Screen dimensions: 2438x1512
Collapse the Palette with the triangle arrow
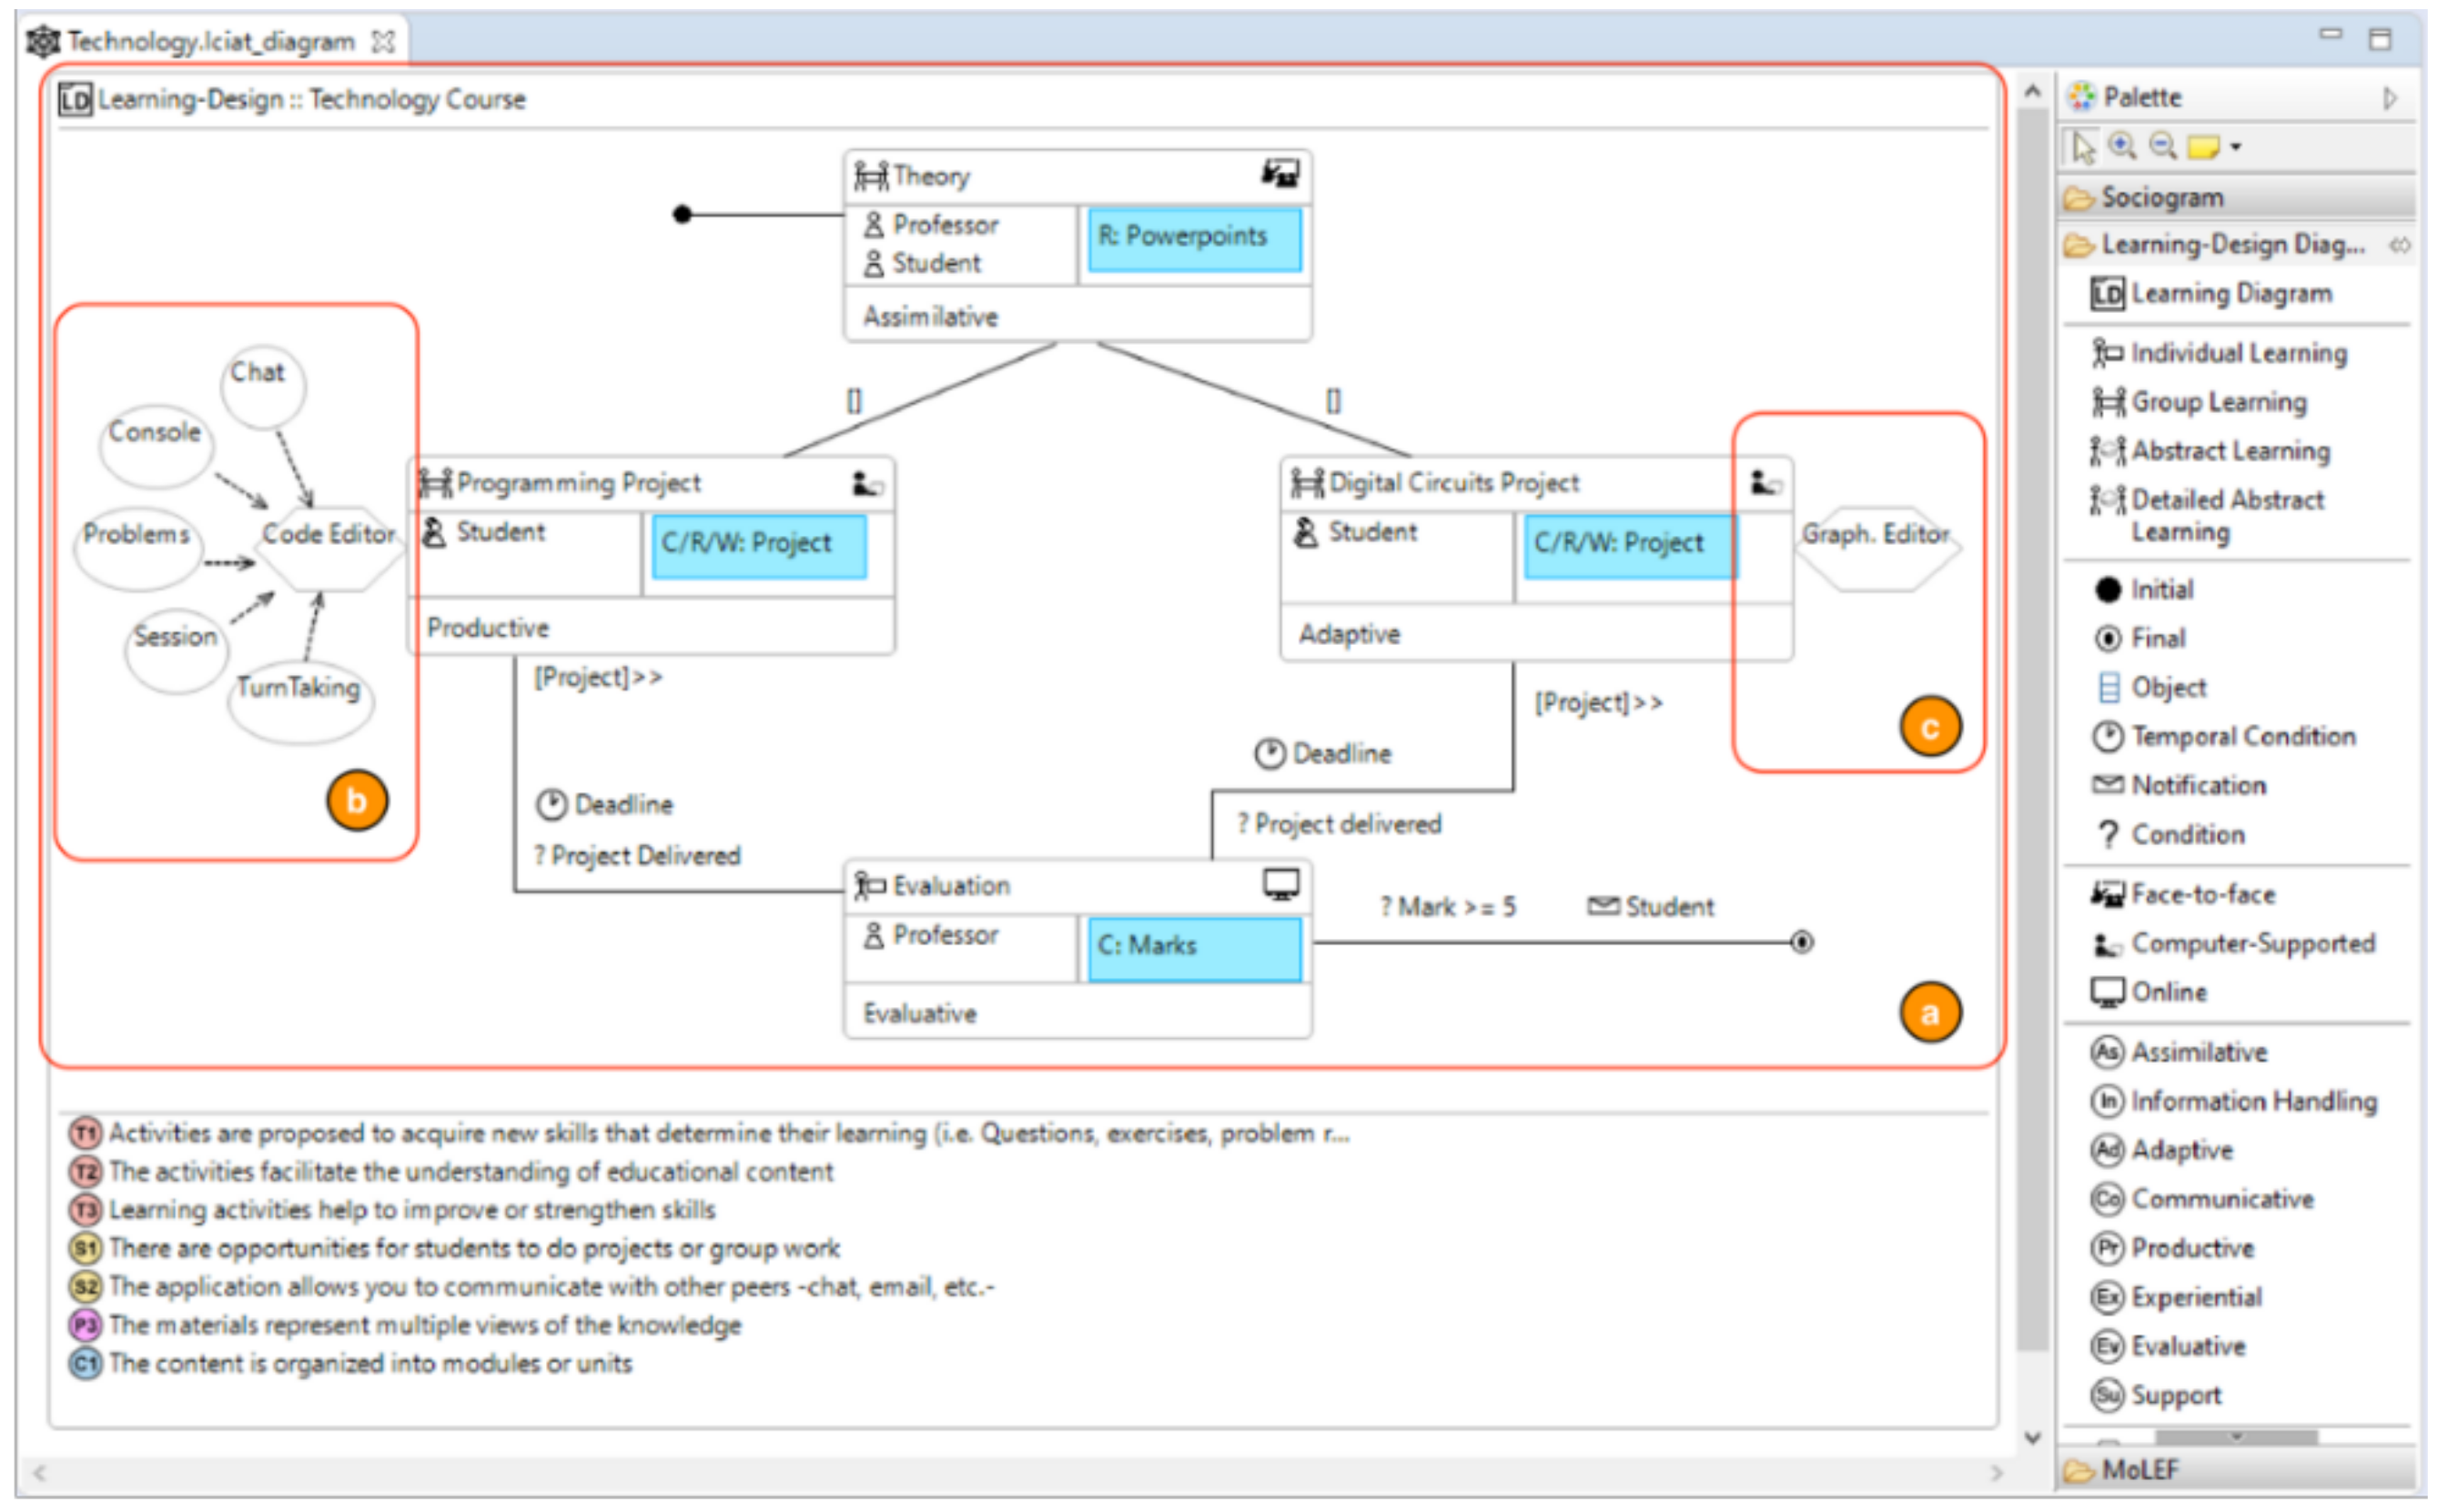2389,98
